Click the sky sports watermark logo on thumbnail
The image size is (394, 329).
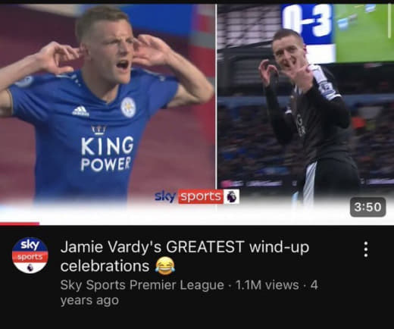click(x=189, y=196)
